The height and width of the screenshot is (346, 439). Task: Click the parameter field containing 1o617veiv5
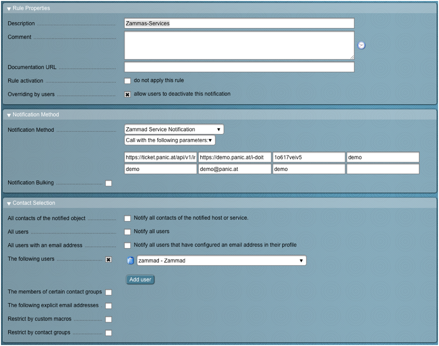309,157
